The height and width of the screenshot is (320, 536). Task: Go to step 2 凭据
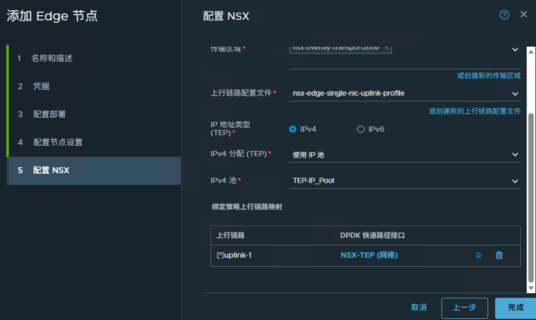point(41,86)
